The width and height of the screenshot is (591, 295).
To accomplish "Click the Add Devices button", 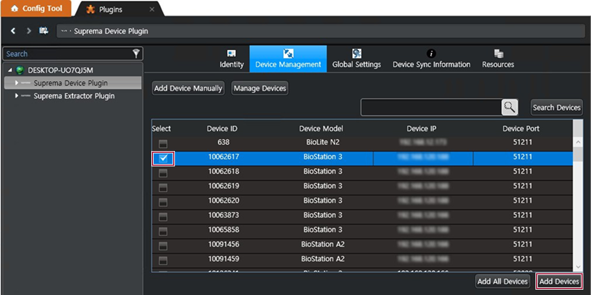I will (559, 281).
